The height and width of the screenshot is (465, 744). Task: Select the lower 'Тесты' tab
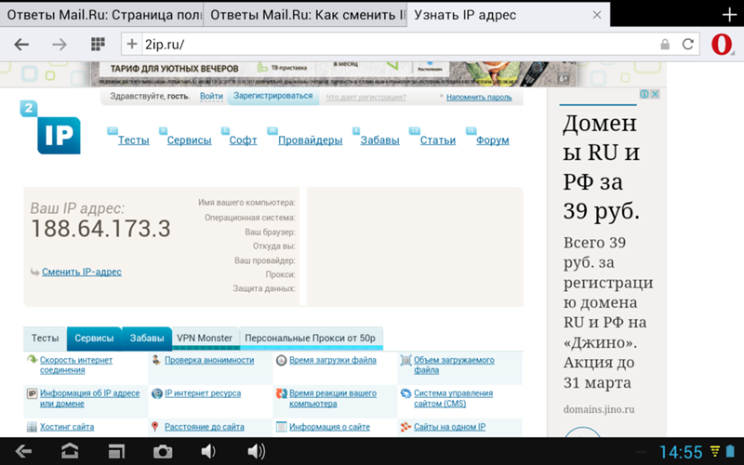[45, 339]
